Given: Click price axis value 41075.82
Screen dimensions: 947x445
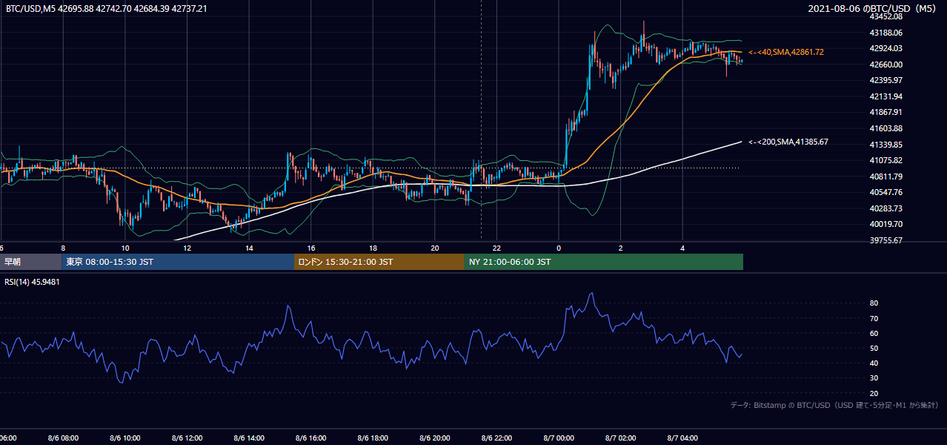Looking at the screenshot, I should [x=888, y=160].
